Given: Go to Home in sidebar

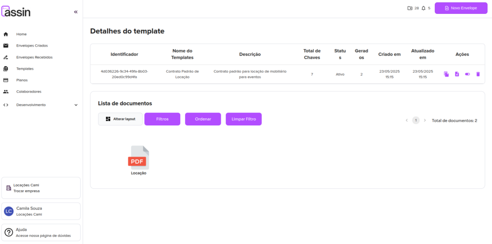Looking at the screenshot, I should pos(21,34).
